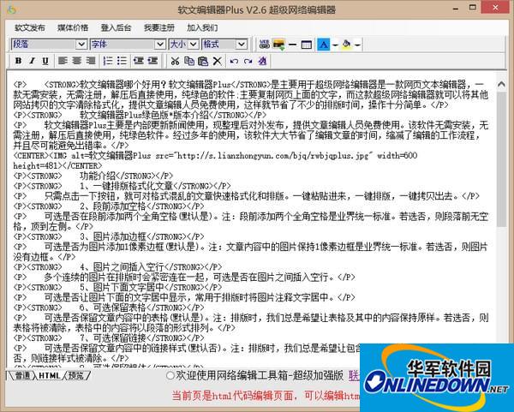The image size is (514, 412).
Task: Insert numbered list
Action: (x=108, y=61)
